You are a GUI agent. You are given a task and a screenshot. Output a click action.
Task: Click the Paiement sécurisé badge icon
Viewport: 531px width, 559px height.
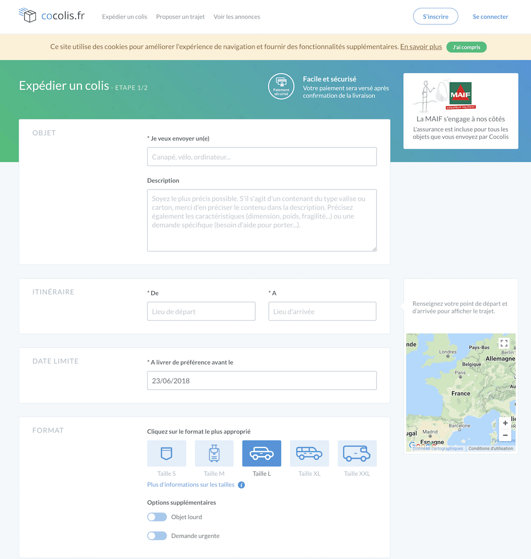click(281, 86)
